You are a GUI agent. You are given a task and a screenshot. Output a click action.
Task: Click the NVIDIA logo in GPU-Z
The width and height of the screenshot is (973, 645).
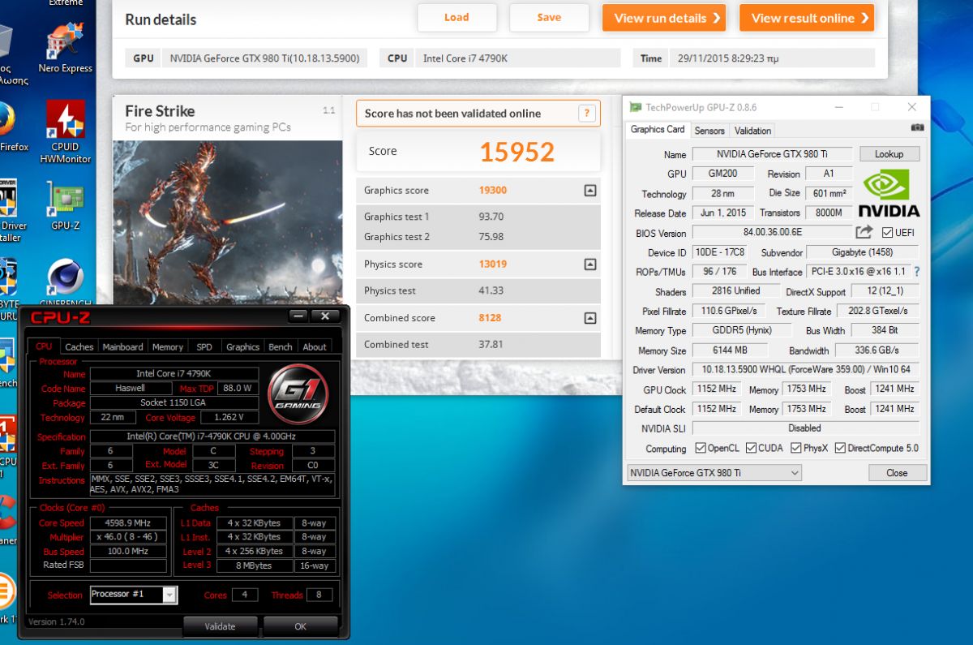pyautogui.click(x=889, y=192)
